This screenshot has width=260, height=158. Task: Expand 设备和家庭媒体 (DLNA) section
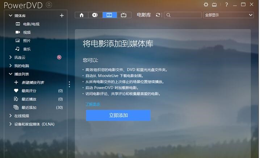pyautogui.click(x=11, y=124)
